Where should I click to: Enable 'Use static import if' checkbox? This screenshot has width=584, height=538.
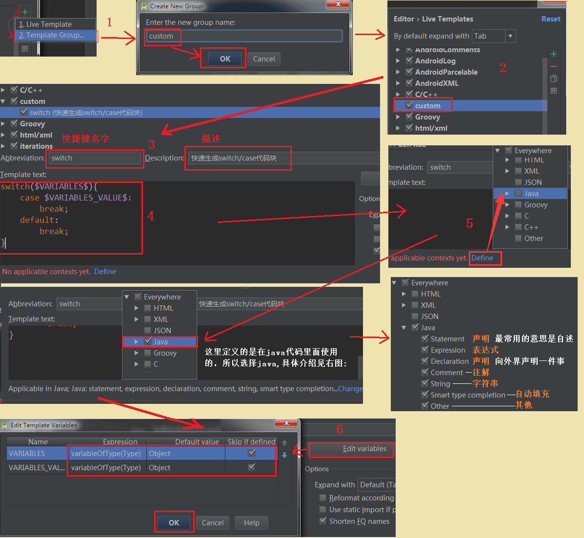point(323,509)
